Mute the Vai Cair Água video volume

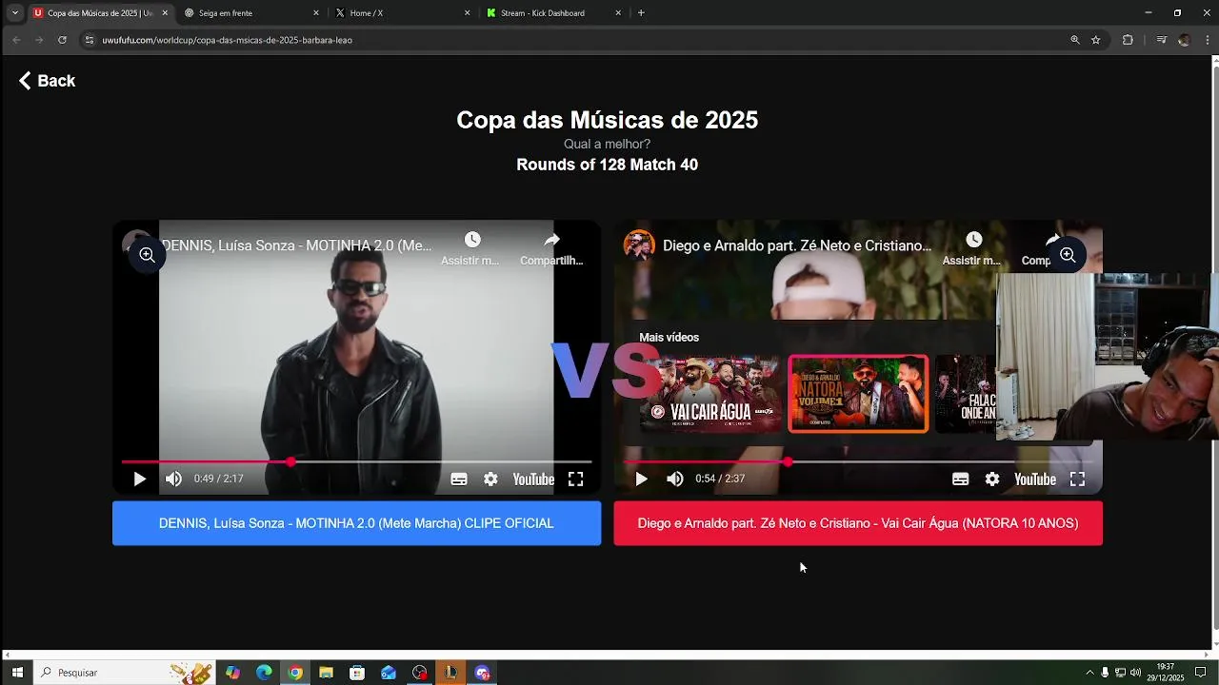point(675,479)
